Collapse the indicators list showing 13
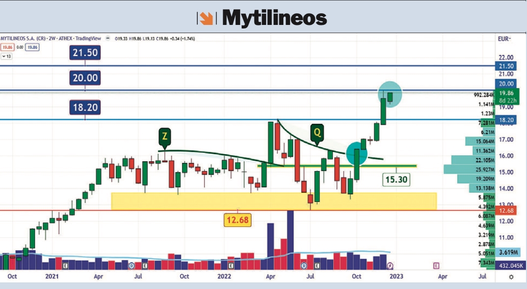Viewport: 527px width, 289px height. point(7,56)
